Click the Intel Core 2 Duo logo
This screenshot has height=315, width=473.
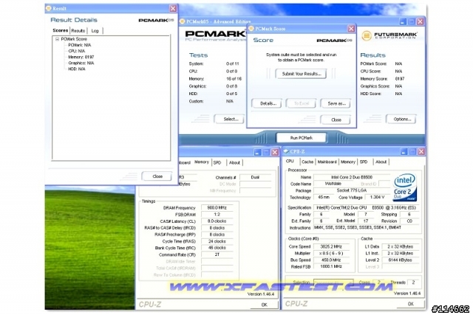(405, 187)
